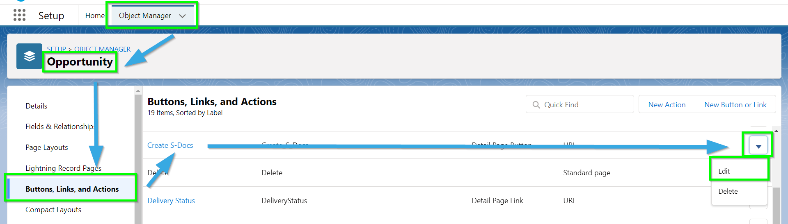Click the New Action button

(667, 105)
